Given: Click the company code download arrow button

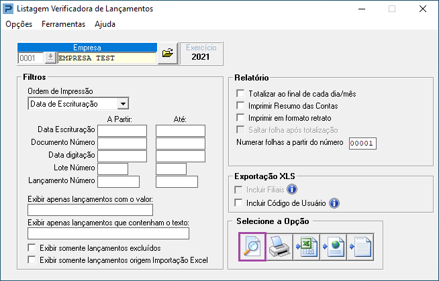Looking at the screenshot, I should click(x=50, y=58).
